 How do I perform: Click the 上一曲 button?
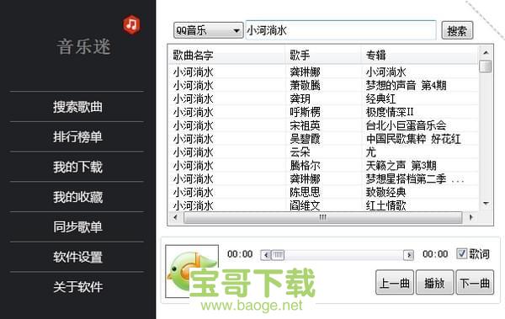395,283
